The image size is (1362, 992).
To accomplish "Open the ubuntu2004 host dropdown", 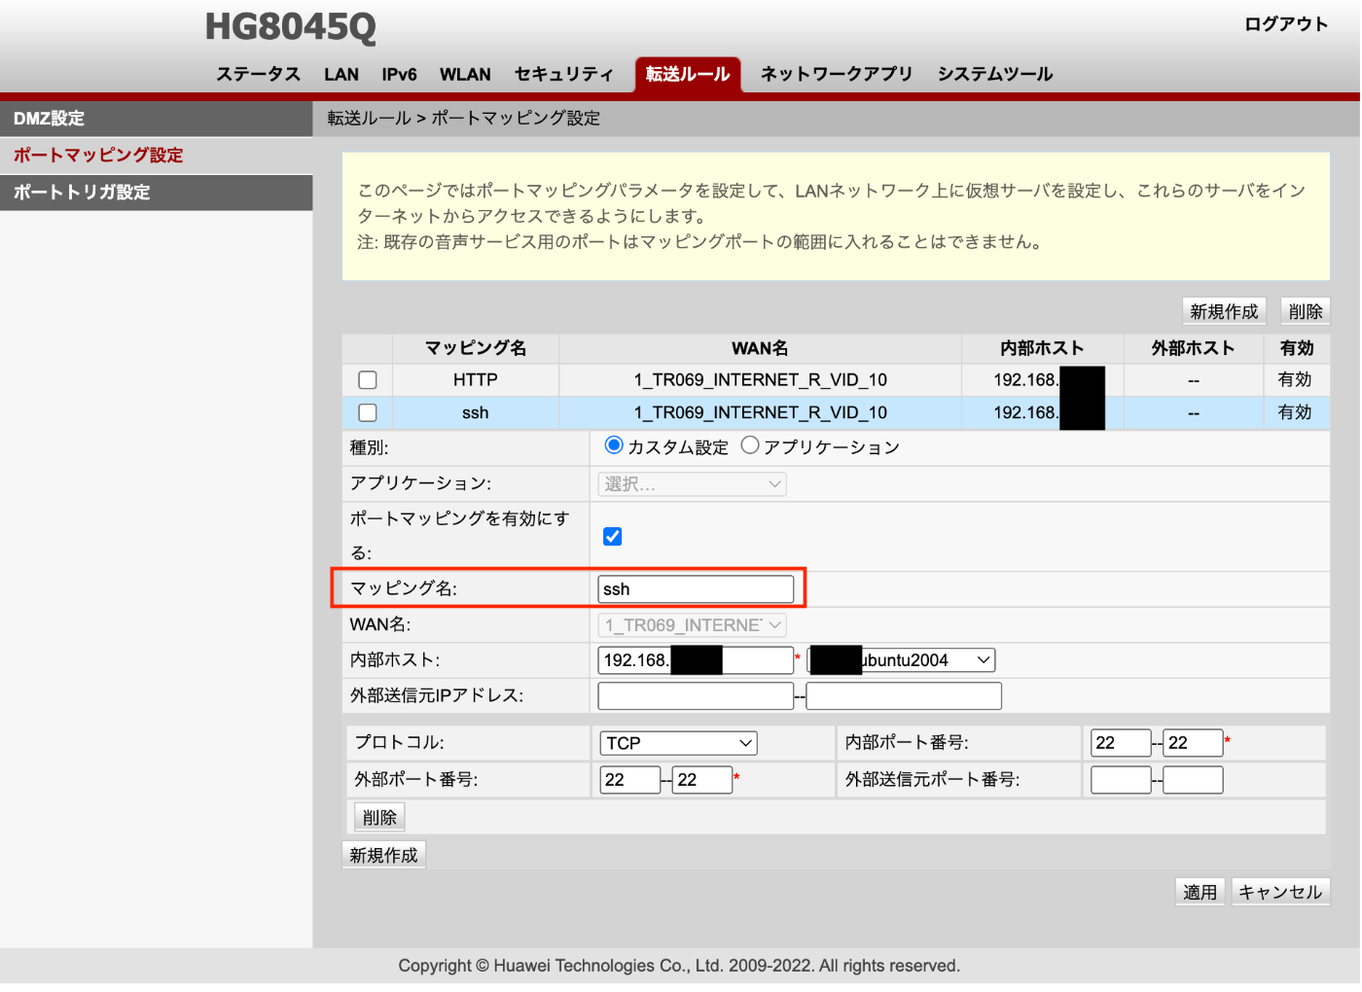I will (x=901, y=660).
